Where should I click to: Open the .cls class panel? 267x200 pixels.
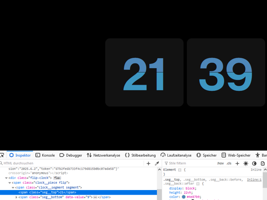tap(229, 163)
